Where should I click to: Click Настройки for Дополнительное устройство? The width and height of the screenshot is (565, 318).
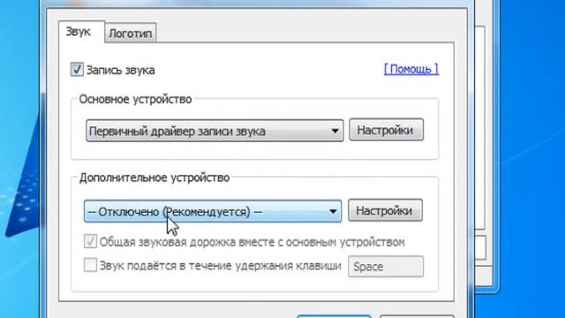pyautogui.click(x=385, y=210)
